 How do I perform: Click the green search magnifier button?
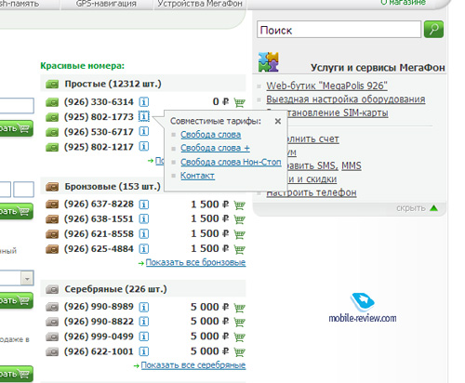(x=433, y=30)
